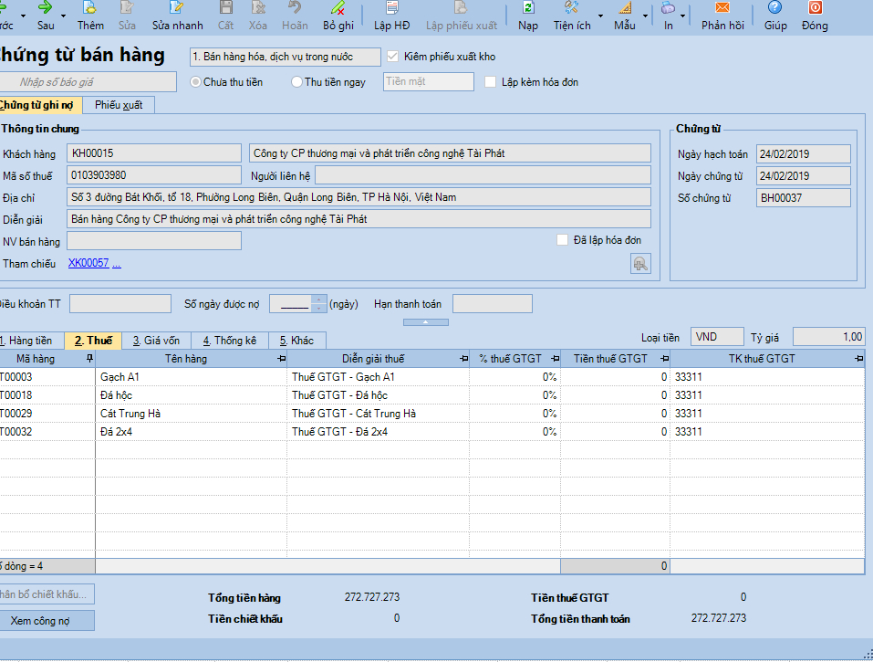873x662 pixels.
Task: Click Thuế GTGT - Đá hộc cell
Action: (378, 395)
